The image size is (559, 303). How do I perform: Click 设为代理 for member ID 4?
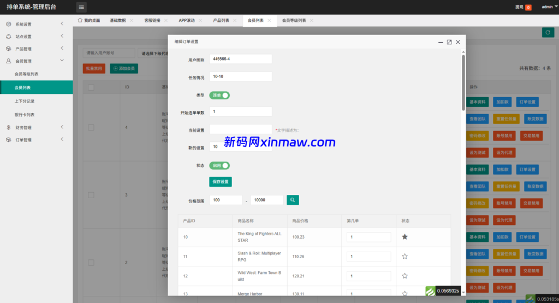[504, 152]
